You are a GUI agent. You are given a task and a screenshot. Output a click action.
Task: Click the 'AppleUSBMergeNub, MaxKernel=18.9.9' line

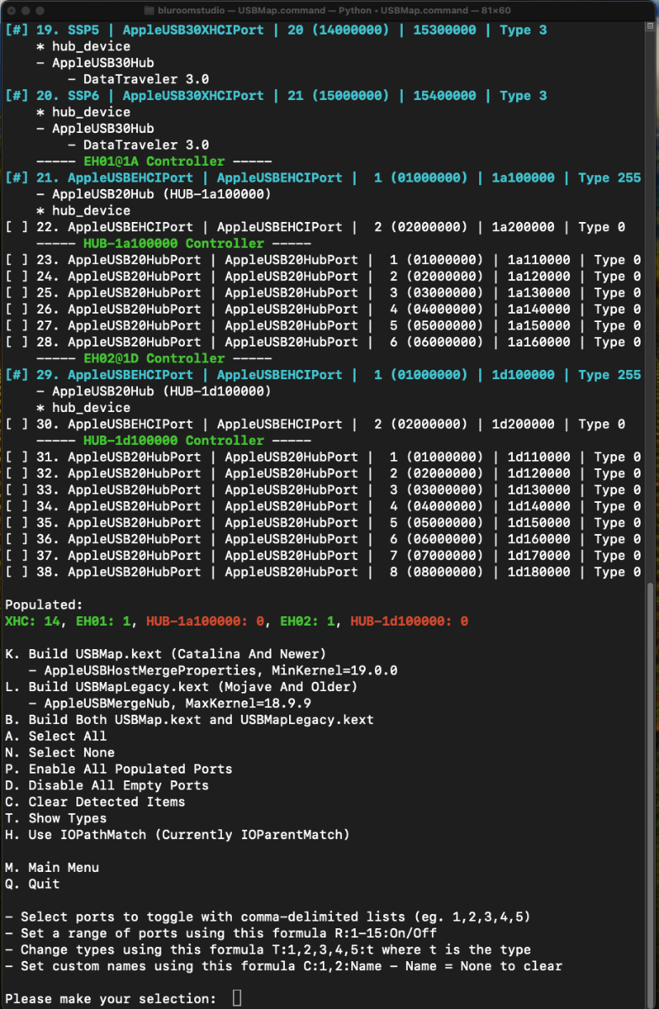[170, 703]
